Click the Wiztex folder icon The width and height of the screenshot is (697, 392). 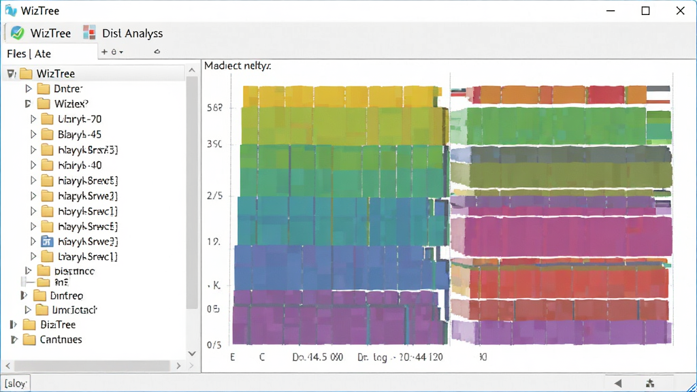(44, 103)
